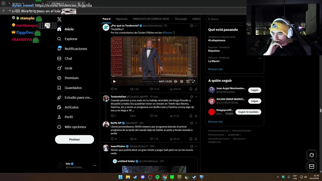This screenshot has height=181, width=322.
Task: Click Seguir tú también for thiagopro20
Action: [x=248, y=112]
